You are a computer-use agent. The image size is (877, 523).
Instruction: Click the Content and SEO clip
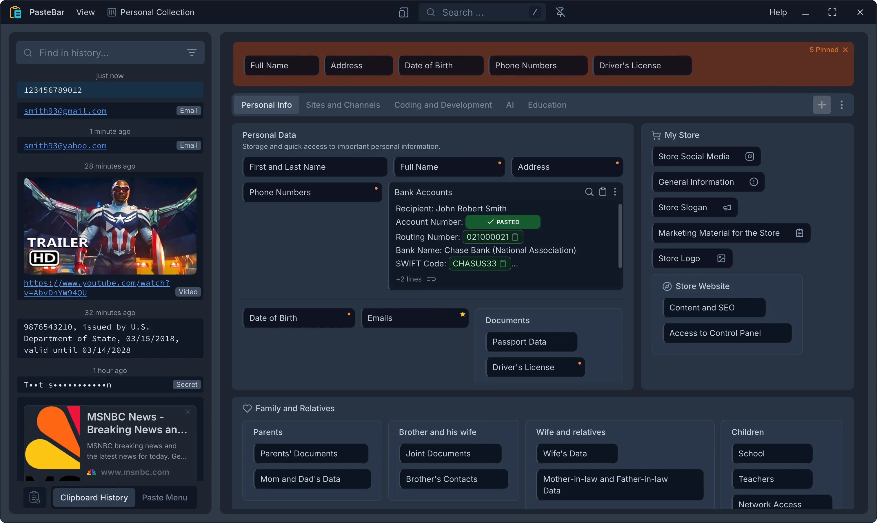714,308
